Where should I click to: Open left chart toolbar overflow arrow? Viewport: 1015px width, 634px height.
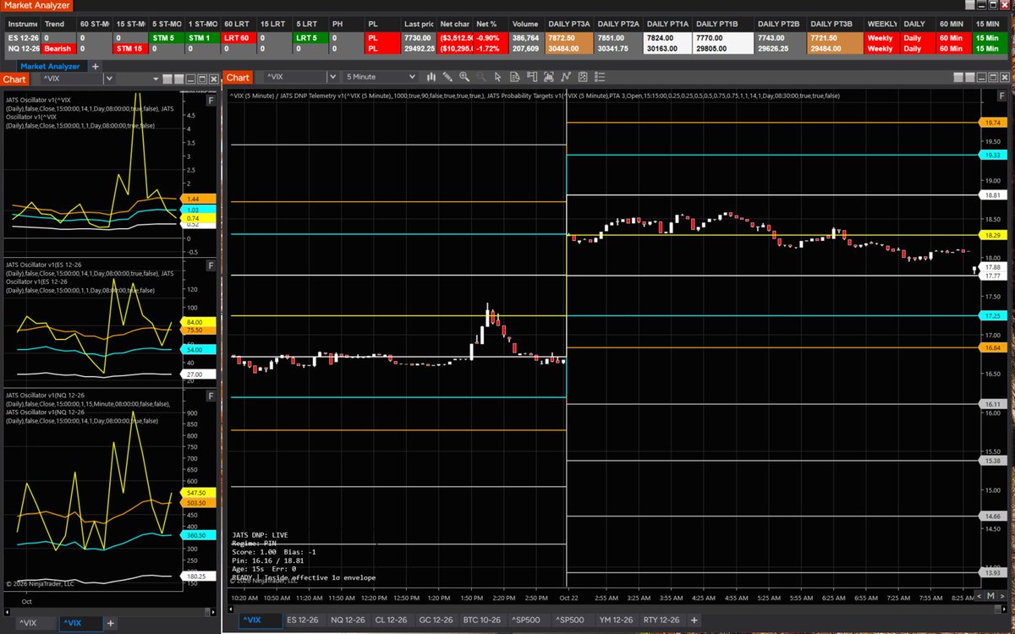click(156, 79)
